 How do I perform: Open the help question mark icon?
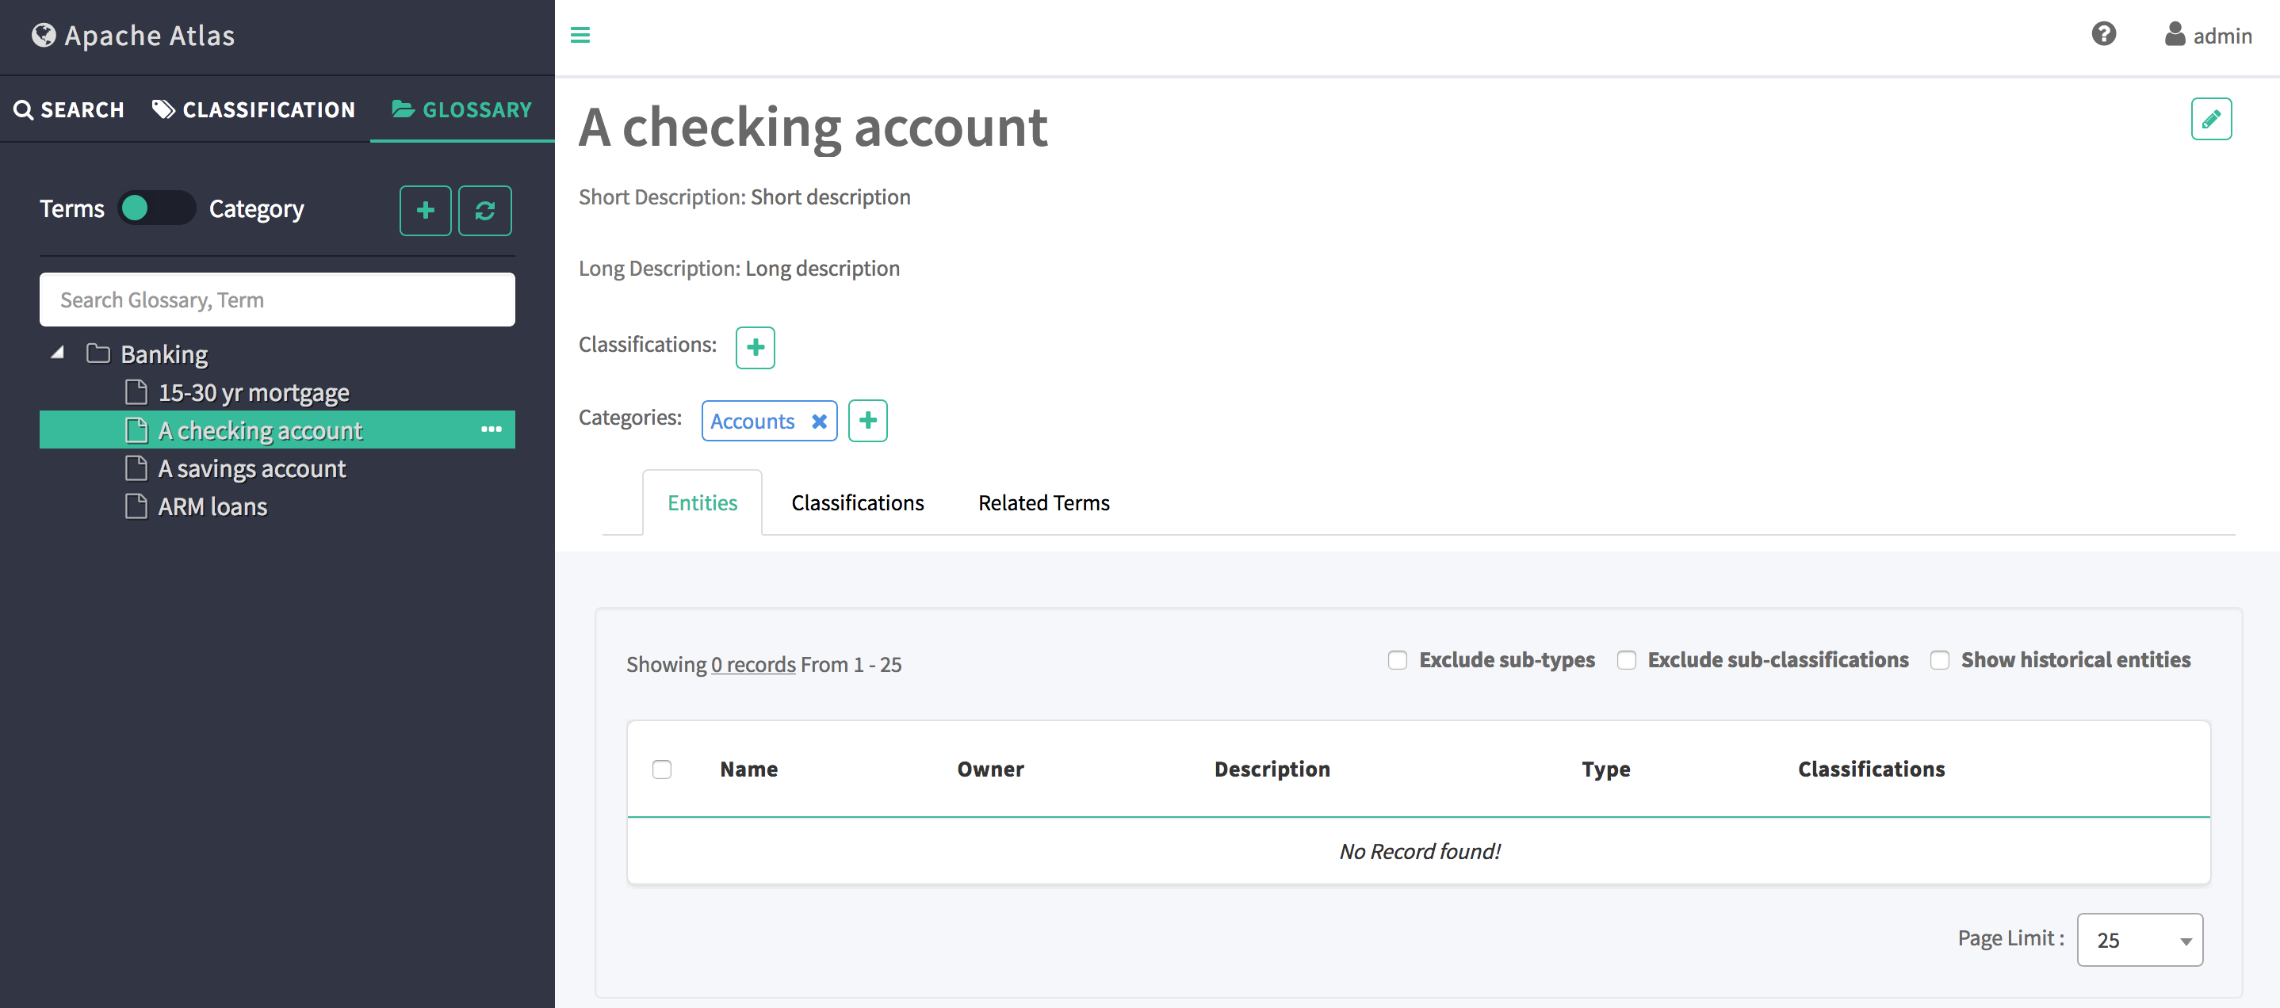(2103, 35)
